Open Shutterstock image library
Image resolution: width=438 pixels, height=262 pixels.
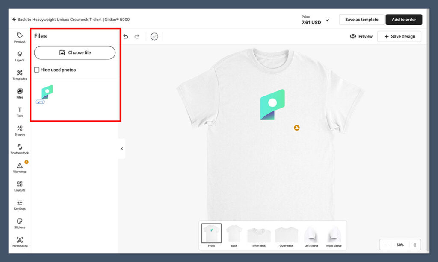(x=20, y=149)
